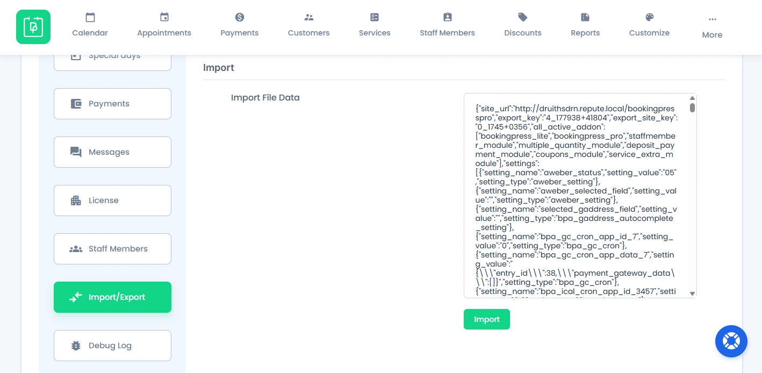This screenshot has height=373, width=762.
Task: Open the Debug Log settings tab
Action: pos(112,346)
